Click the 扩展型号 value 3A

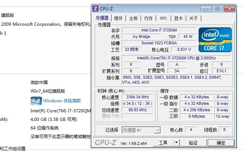tap(177, 71)
